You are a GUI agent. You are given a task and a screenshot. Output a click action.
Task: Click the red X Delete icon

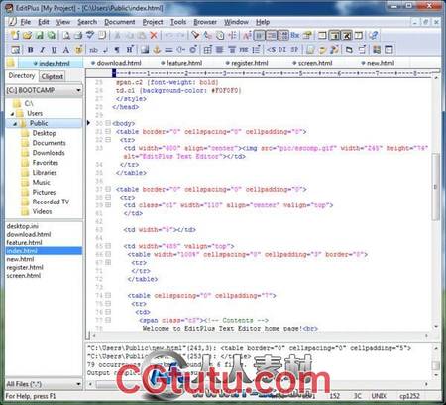point(154,35)
